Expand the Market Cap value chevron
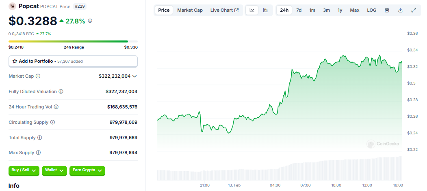Viewport: 427px width, 191px height. tap(134, 76)
